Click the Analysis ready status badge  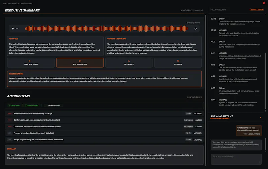point(32,105)
